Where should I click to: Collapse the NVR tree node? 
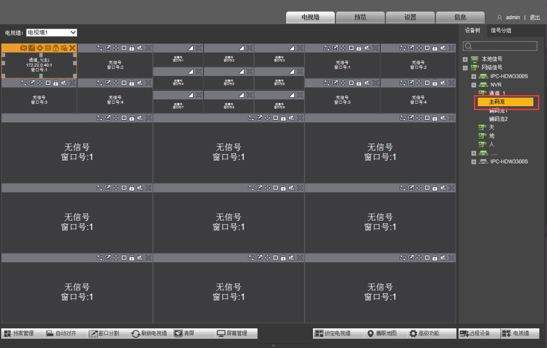474,85
